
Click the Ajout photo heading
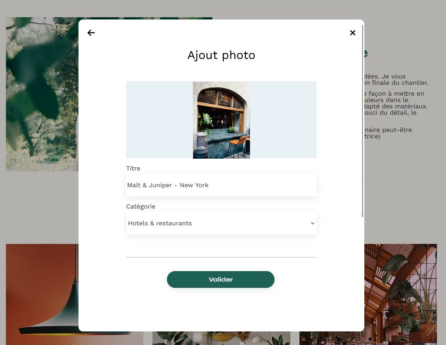221,55
